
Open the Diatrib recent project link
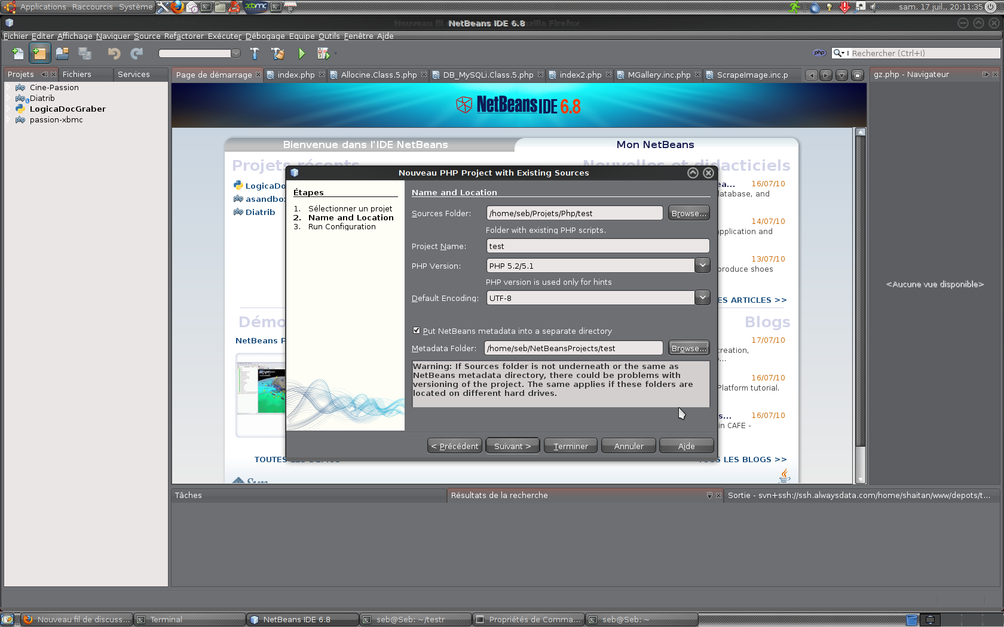(260, 212)
